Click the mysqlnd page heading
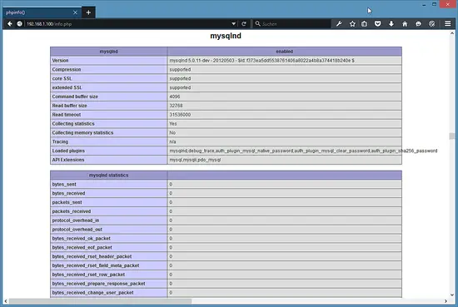The image size is (458, 307). click(226, 36)
